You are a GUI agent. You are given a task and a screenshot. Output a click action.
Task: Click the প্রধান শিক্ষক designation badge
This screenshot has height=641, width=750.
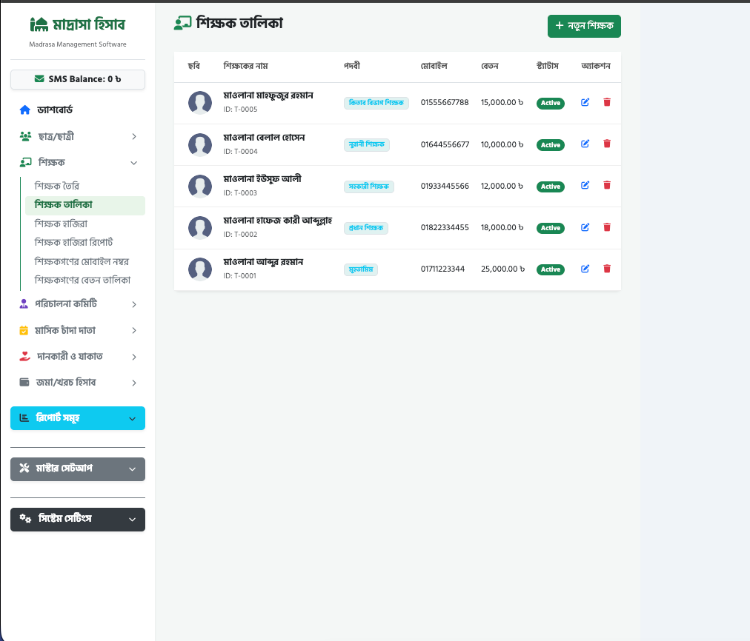[366, 228]
